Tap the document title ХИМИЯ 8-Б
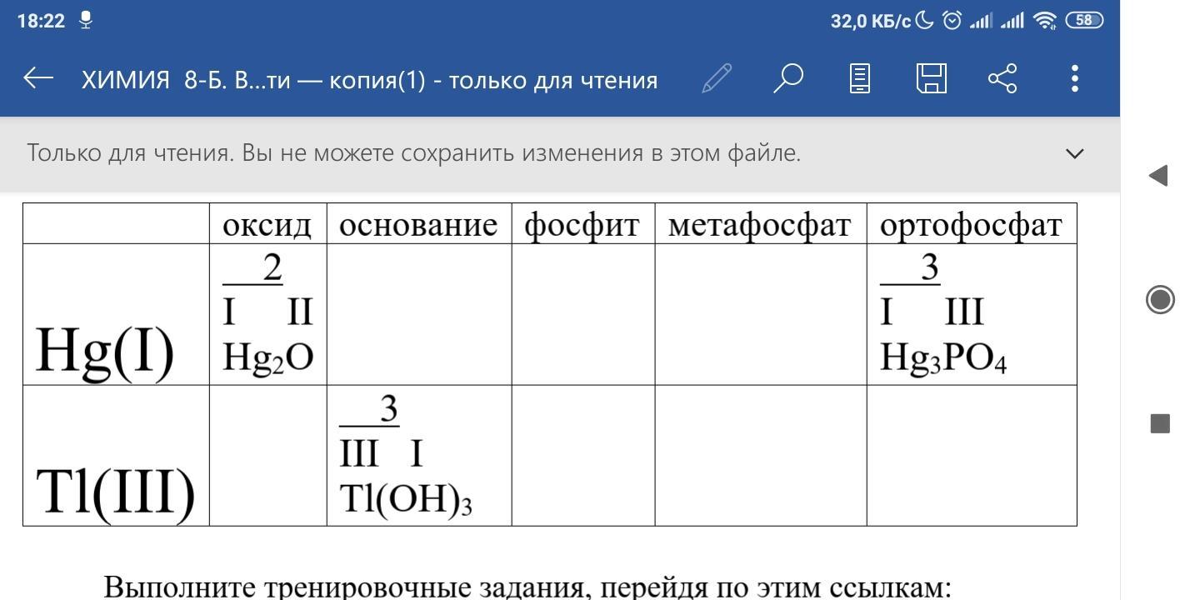Screen dimensions: 1200x600 pos(369,80)
